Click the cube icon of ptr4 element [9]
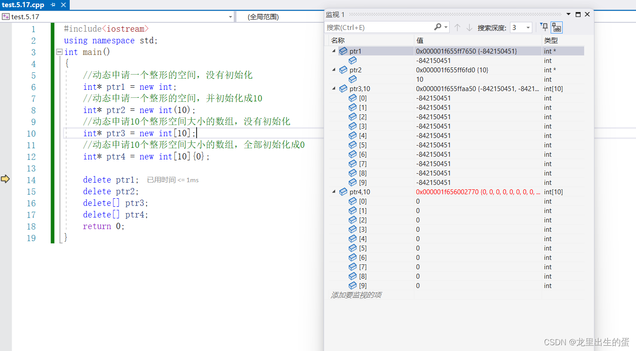The height and width of the screenshot is (351, 636). tap(353, 285)
